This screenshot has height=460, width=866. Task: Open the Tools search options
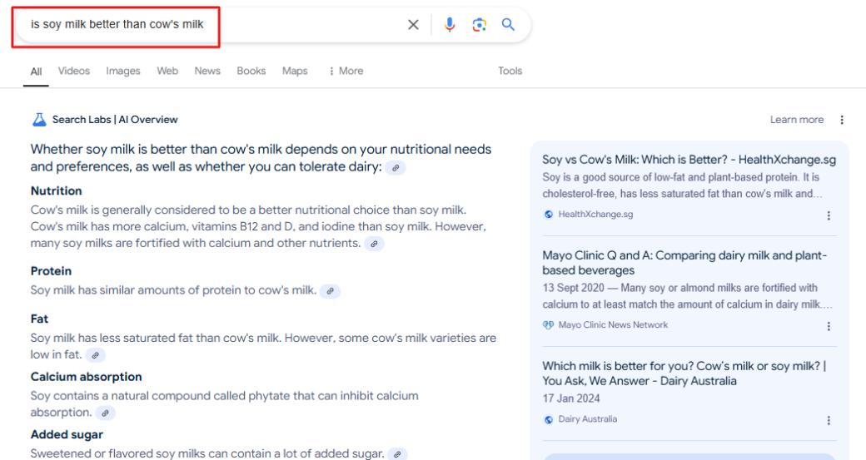tap(510, 71)
